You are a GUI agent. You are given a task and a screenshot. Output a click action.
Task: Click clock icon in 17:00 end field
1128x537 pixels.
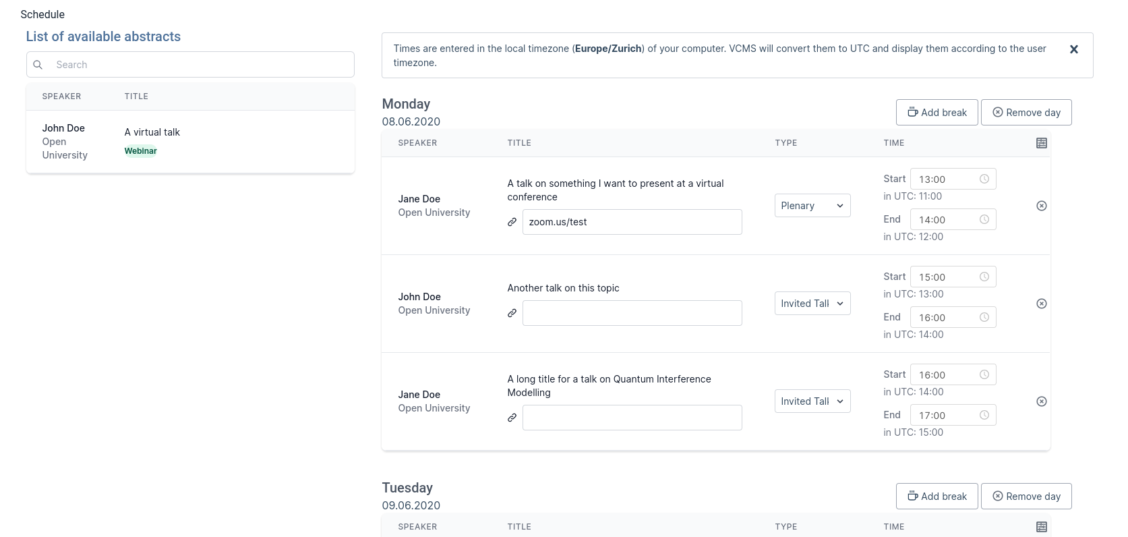tap(984, 415)
